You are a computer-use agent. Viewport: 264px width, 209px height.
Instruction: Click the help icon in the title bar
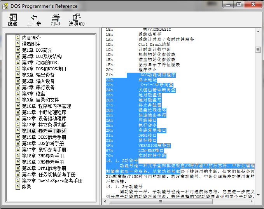click(5, 6)
